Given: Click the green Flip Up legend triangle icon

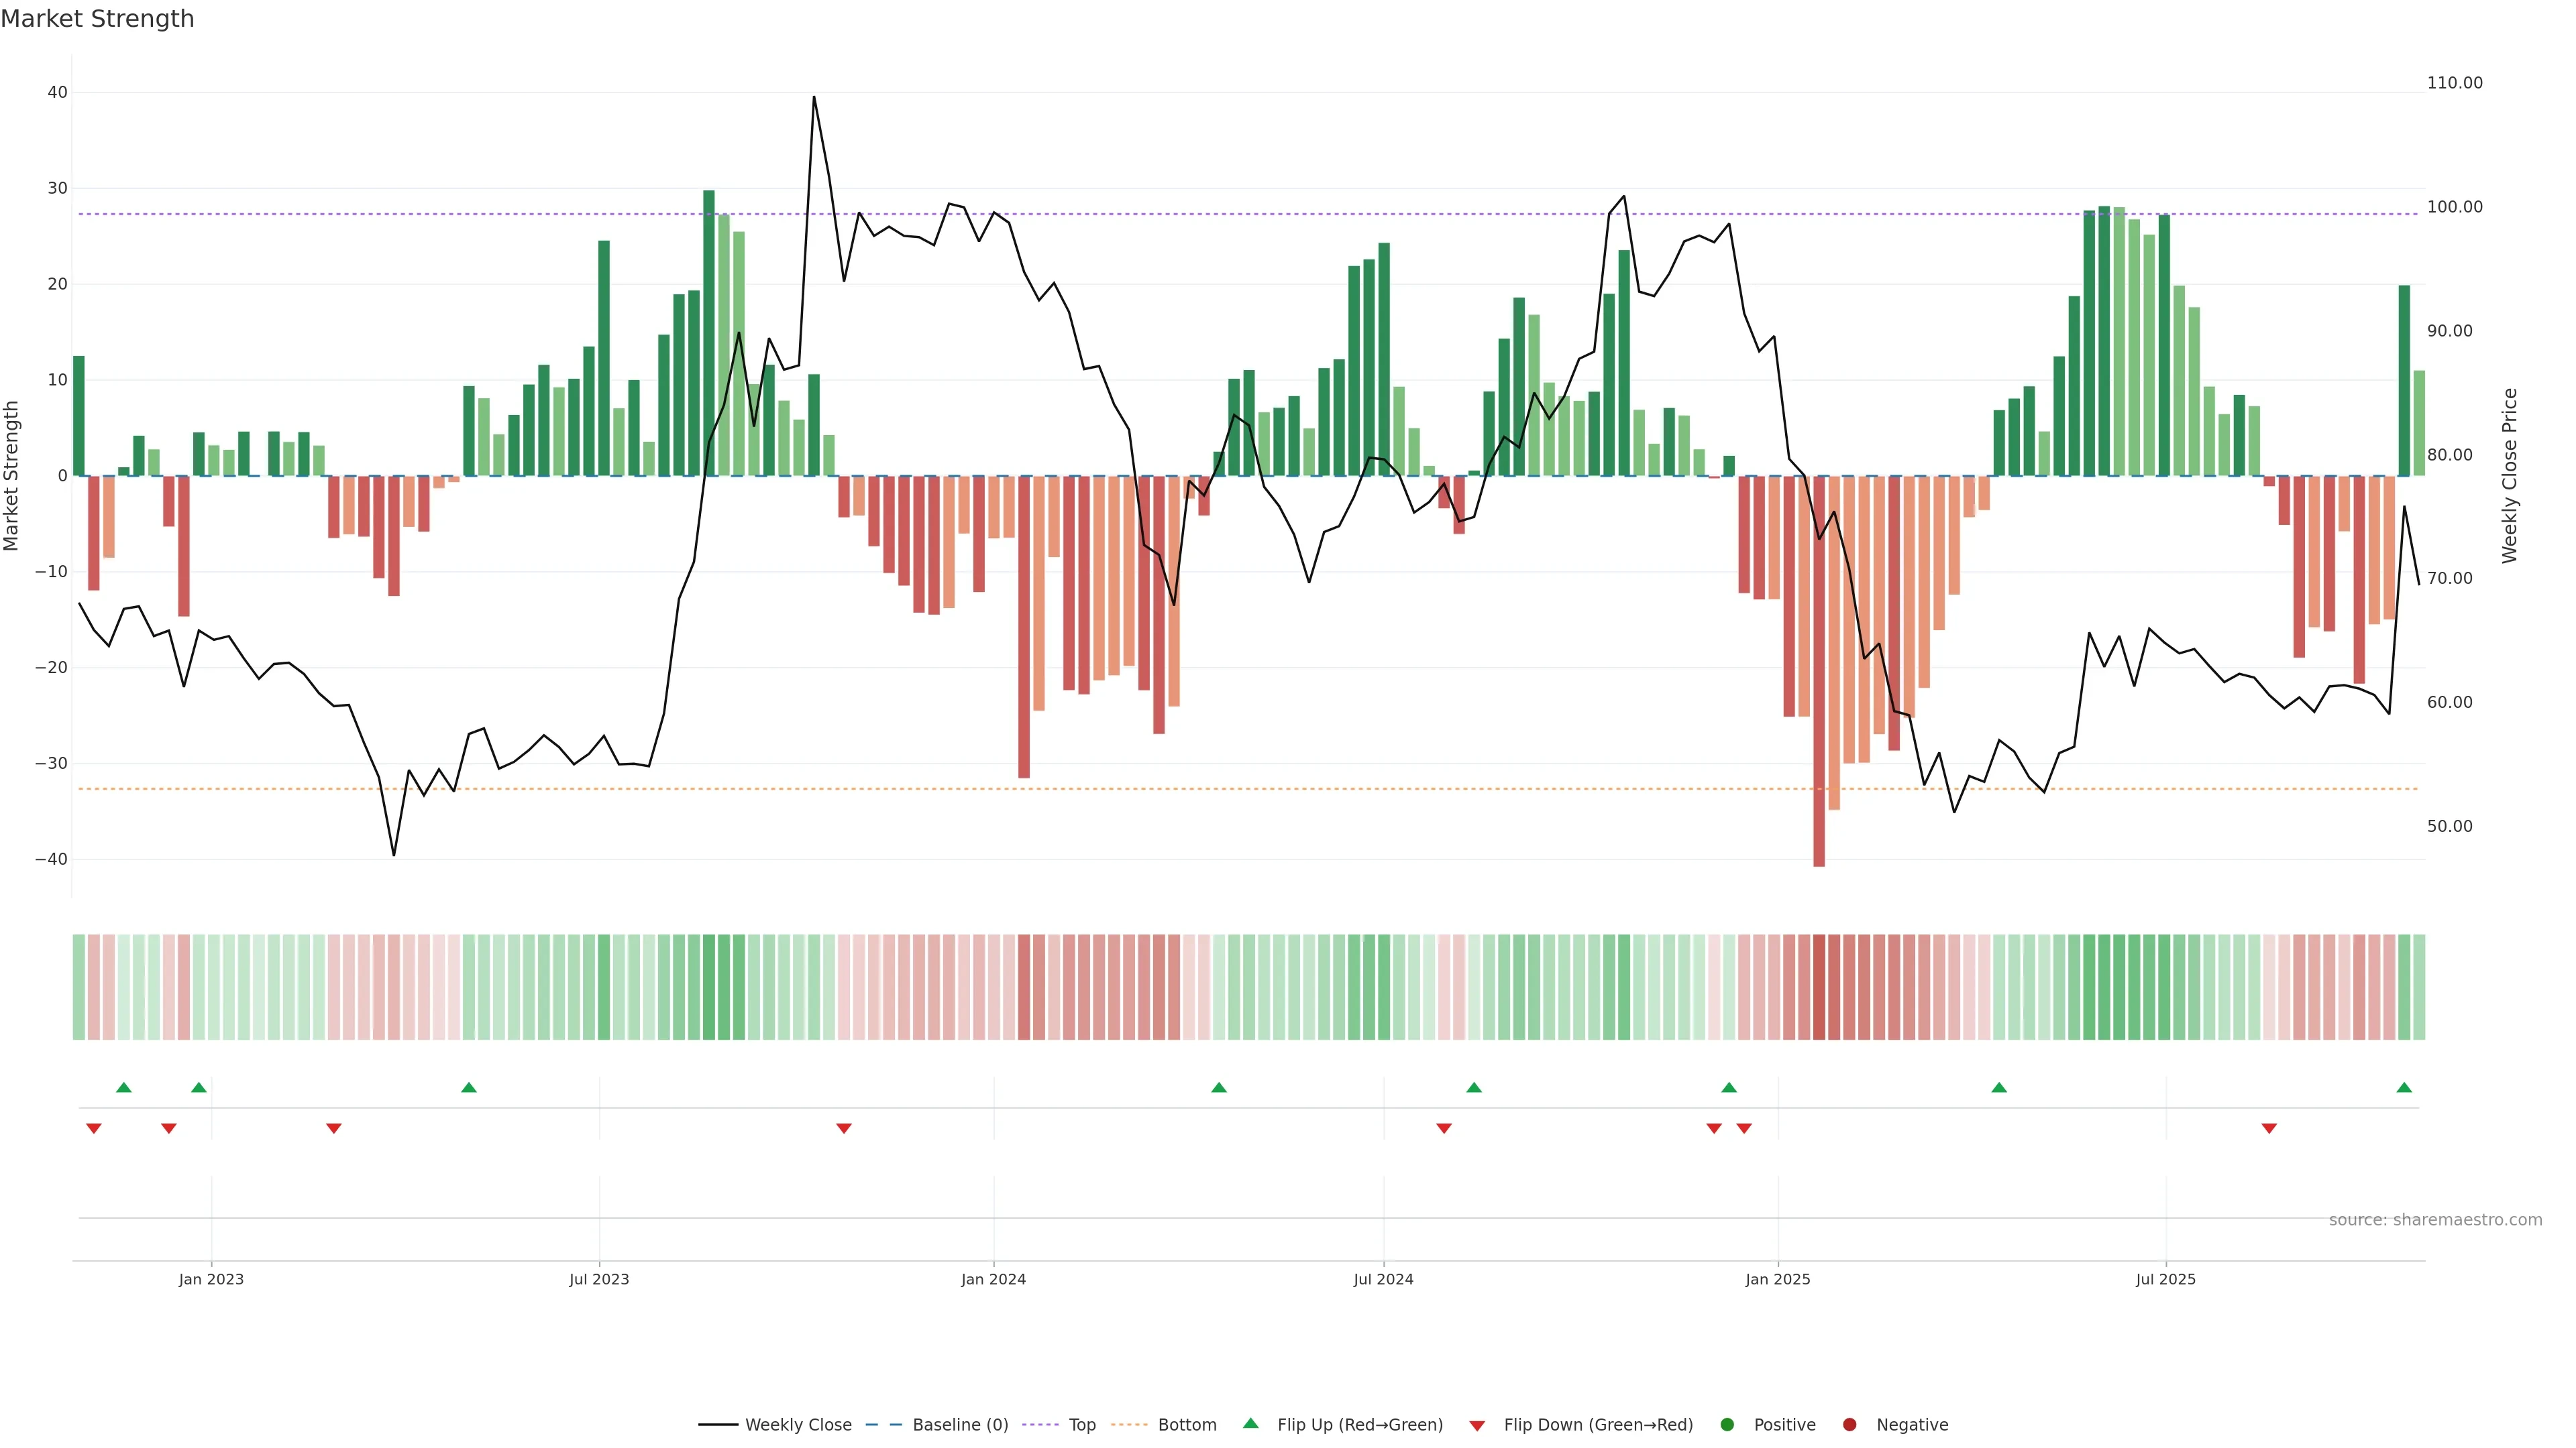Looking at the screenshot, I should 1250,1423.
